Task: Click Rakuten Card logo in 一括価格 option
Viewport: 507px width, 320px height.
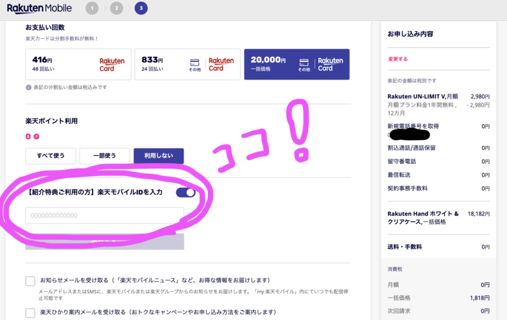Action: (330, 65)
